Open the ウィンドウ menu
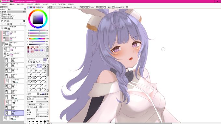221x124 pixels. click(62, 4)
